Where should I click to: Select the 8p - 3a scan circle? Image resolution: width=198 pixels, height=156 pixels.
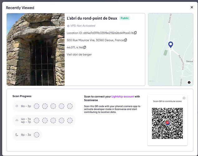click(x=36, y=135)
